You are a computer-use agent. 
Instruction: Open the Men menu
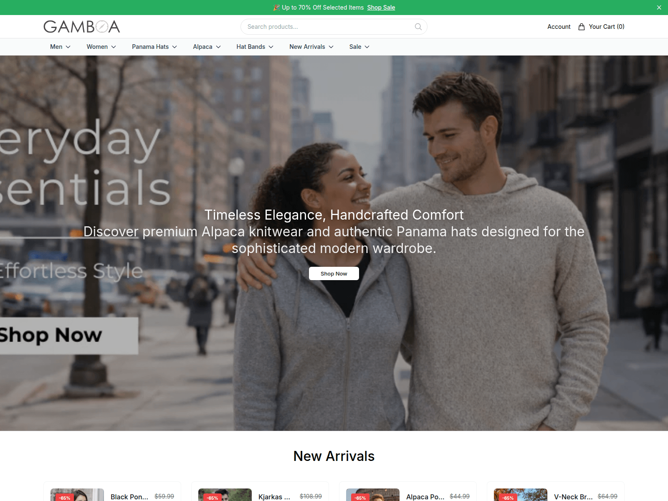pos(60,47)
